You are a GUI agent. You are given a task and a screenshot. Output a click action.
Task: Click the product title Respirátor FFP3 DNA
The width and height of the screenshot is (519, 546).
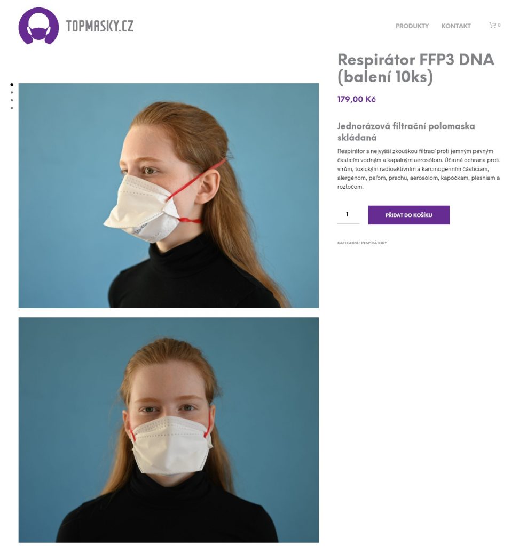[x=416, y=60]
